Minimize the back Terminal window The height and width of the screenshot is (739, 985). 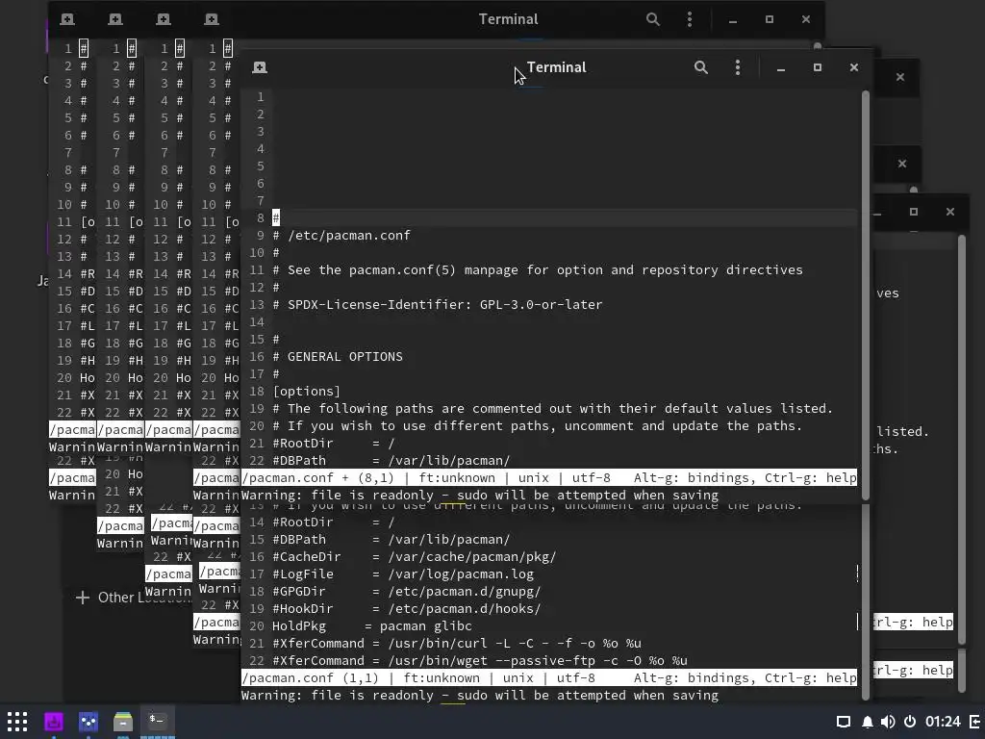732,20
